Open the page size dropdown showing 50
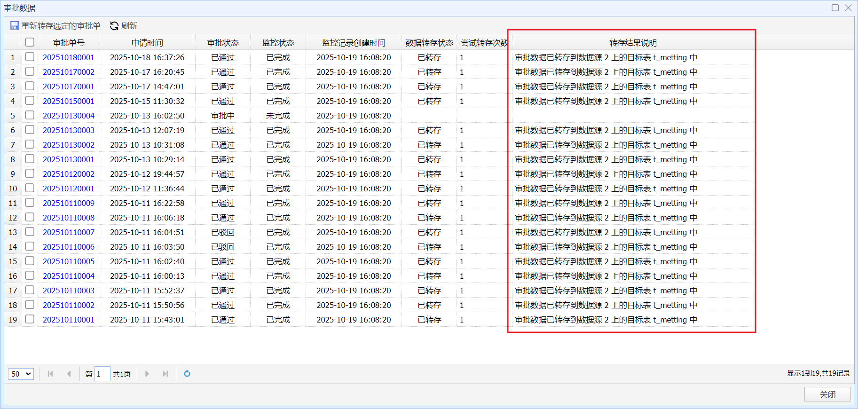858x409 pixels. point(21,374)
